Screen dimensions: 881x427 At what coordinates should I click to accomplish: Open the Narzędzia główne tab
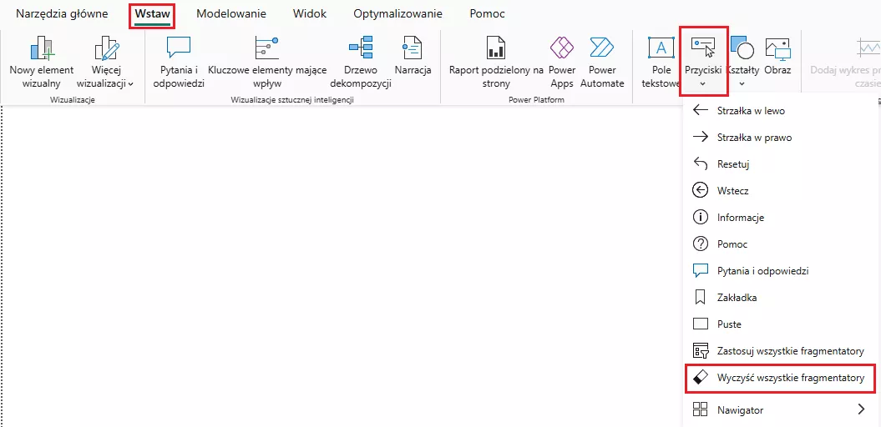pyautogui.click(x=62, y=14)
